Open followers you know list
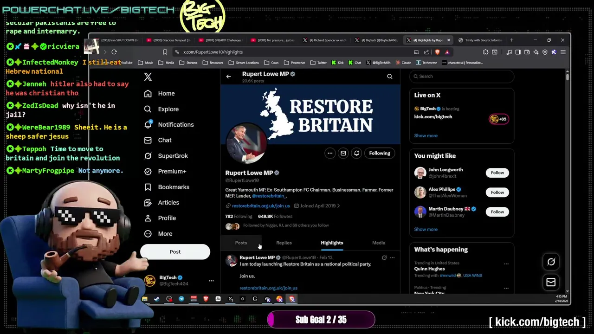This screenshot has height=334, width=594. tap(286, 225)
